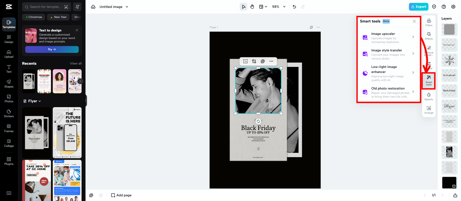Open the pink portrait recent template
This screenshot has height=201, width=461.
coord(60,81)
